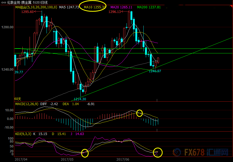233x162 pixels.
Task: Click the 50 level on KDJ axis
Action: pos(12,146)
